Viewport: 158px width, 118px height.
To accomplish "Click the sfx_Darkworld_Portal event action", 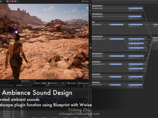I will (97, 8).
